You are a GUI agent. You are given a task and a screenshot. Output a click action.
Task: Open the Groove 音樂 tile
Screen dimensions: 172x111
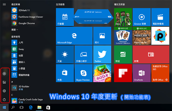[142, 17]
